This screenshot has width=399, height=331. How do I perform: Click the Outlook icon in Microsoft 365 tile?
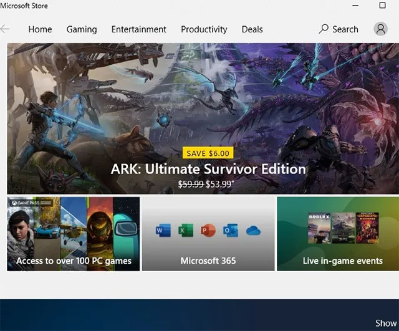pyautogui.click(x=231, y=230)
